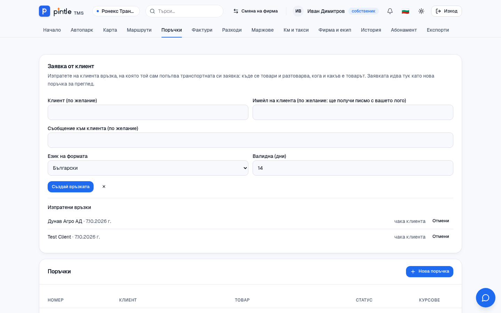
Task: Open the chat support bubble
Action: [486, 298]
